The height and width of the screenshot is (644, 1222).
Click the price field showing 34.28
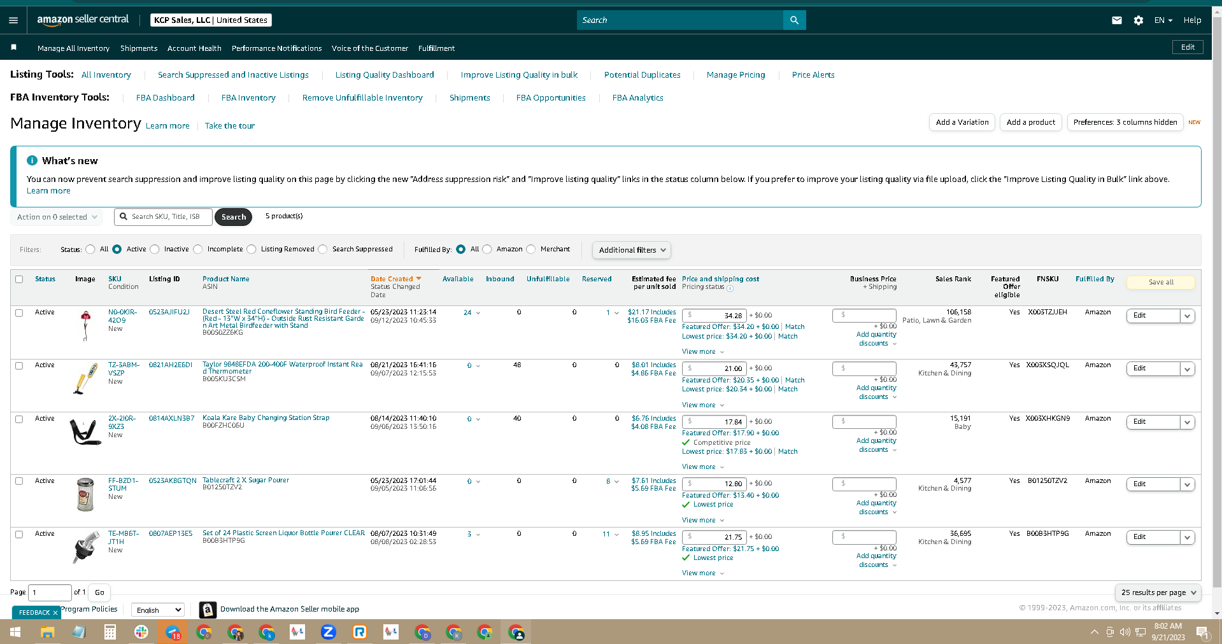point(714,316)
